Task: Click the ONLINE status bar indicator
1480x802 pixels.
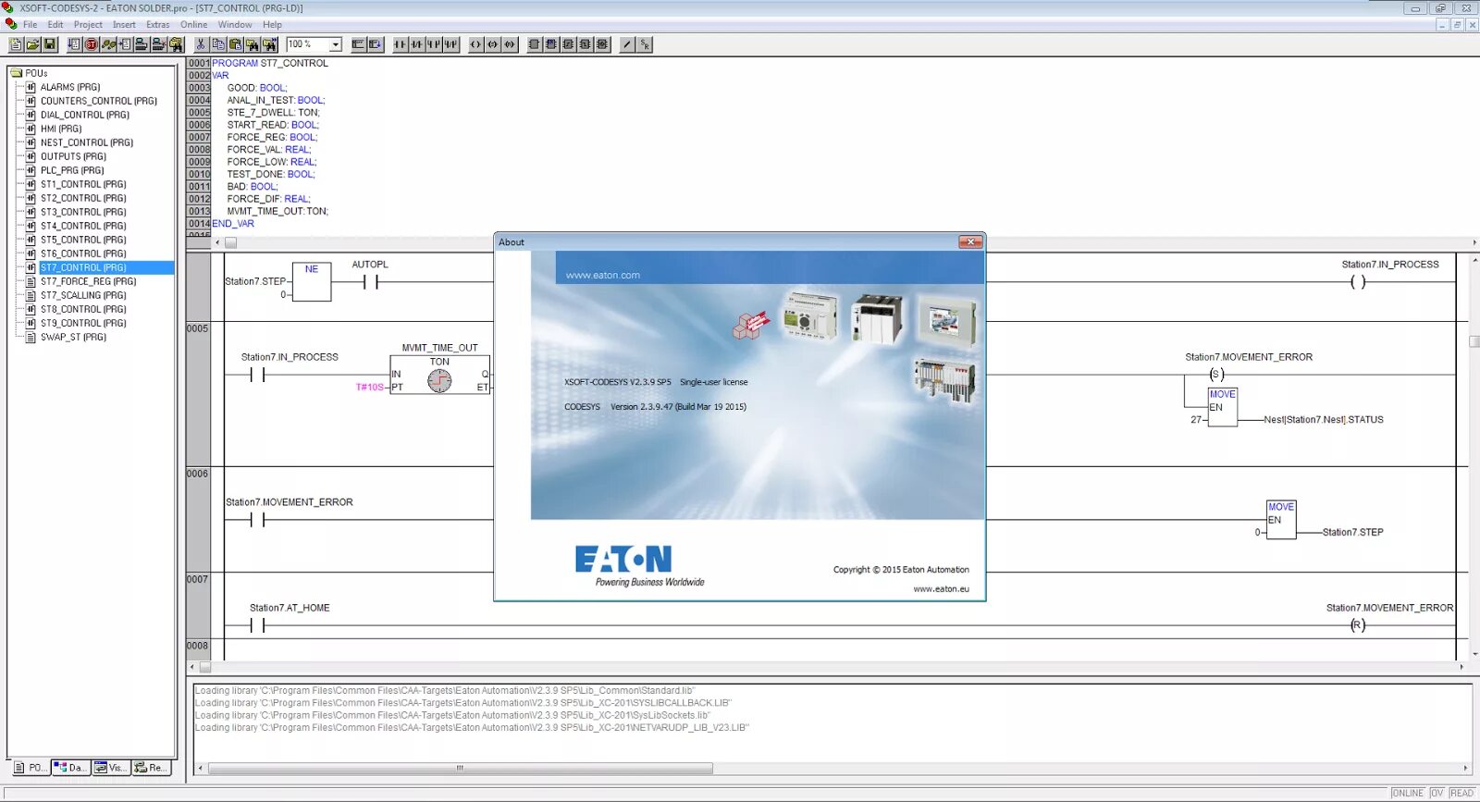Action: (x=1408, y=793)
